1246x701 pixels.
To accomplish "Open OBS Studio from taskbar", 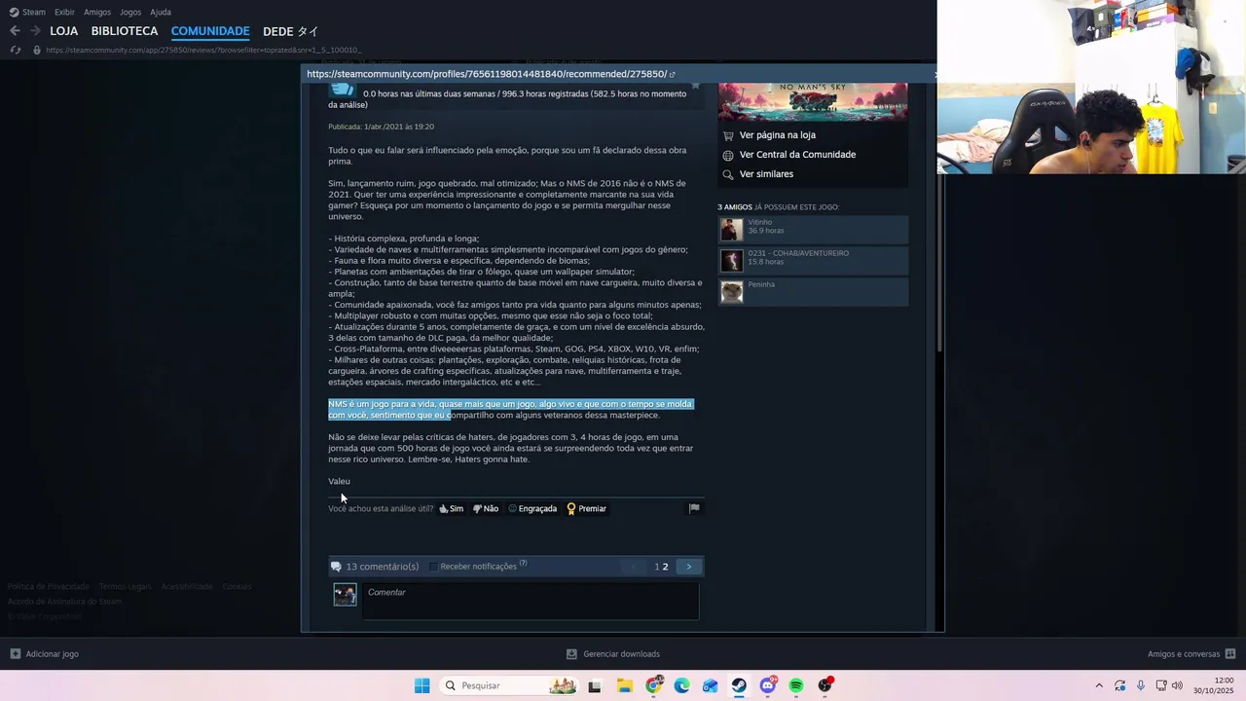I will [825, 685].
